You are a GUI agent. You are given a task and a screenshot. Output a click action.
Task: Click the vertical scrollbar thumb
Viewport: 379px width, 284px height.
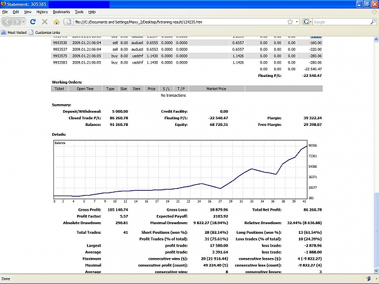(376, 230)
